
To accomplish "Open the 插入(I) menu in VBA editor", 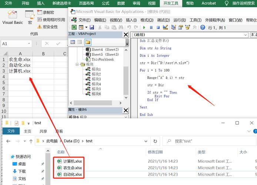I will coord(131,20).
